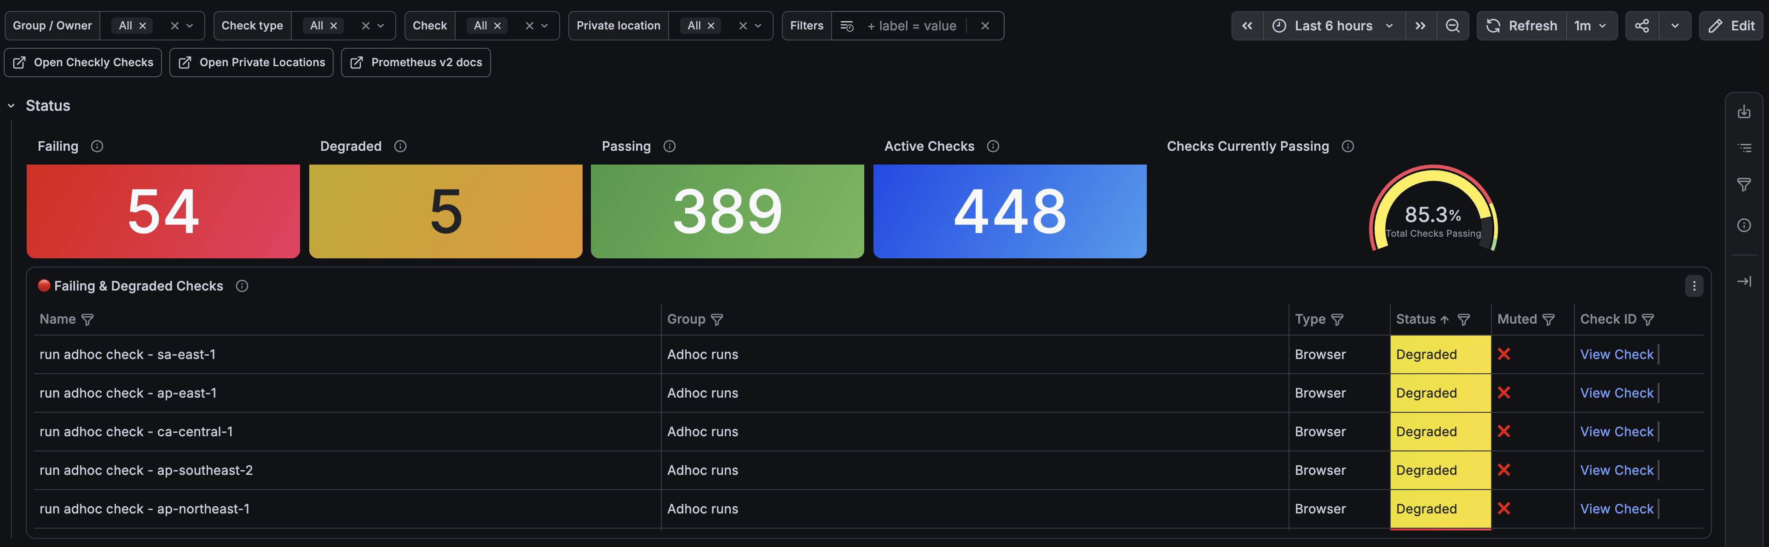Share the dashboard

[x=1642, y=26]
